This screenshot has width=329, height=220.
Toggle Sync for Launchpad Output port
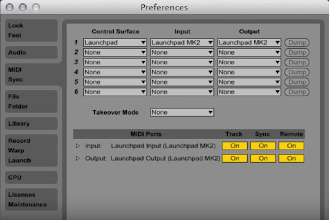coord(263,158)
